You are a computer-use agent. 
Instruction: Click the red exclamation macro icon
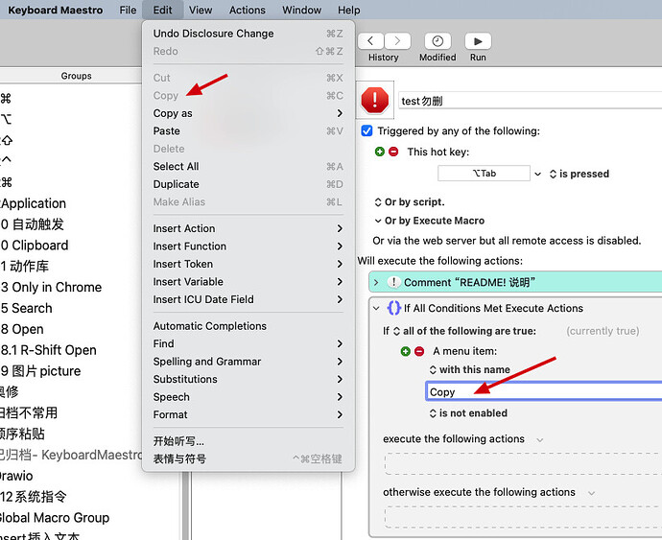click(374, 100)
